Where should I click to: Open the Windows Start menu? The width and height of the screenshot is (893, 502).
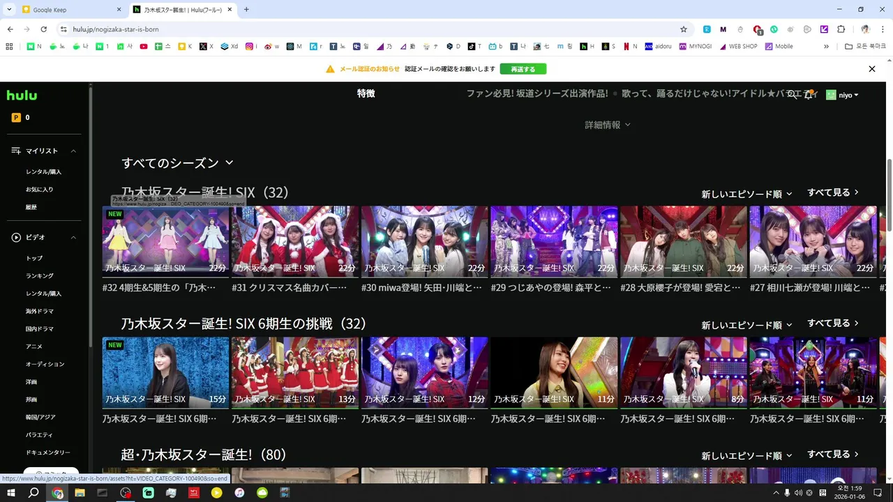(x=10, y=492)
